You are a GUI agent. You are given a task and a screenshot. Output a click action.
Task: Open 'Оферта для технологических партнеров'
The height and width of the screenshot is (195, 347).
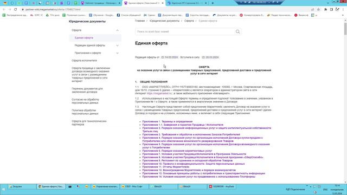click(89, 123)
